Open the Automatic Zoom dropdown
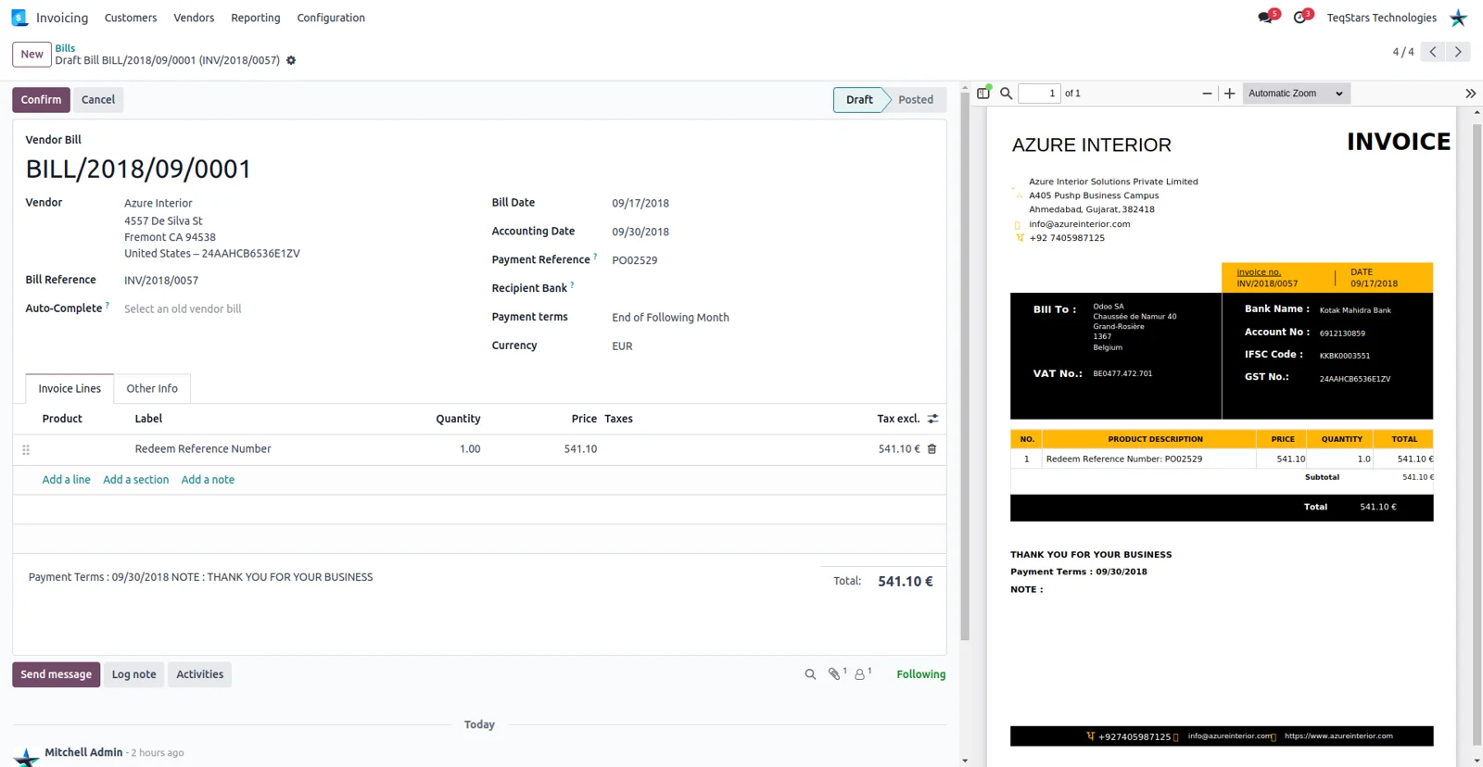 tap(1296, 94)
